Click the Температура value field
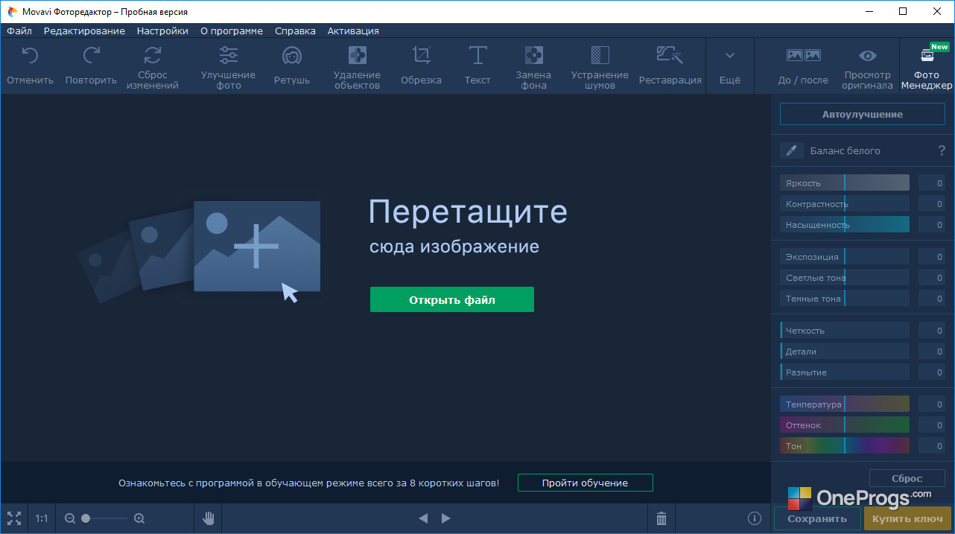 point(932,404)
